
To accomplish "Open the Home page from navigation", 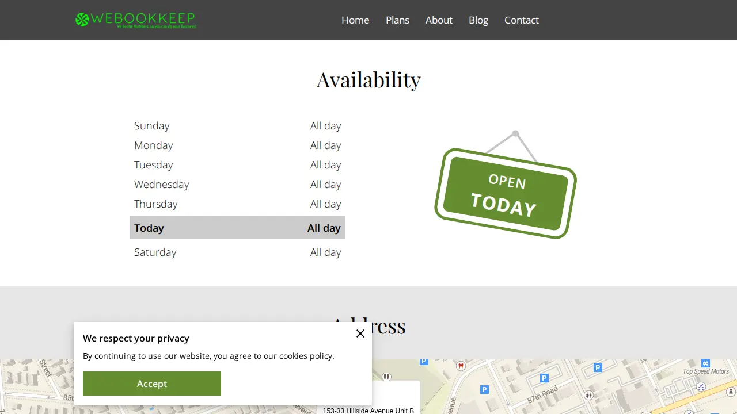I will (355, 20).
